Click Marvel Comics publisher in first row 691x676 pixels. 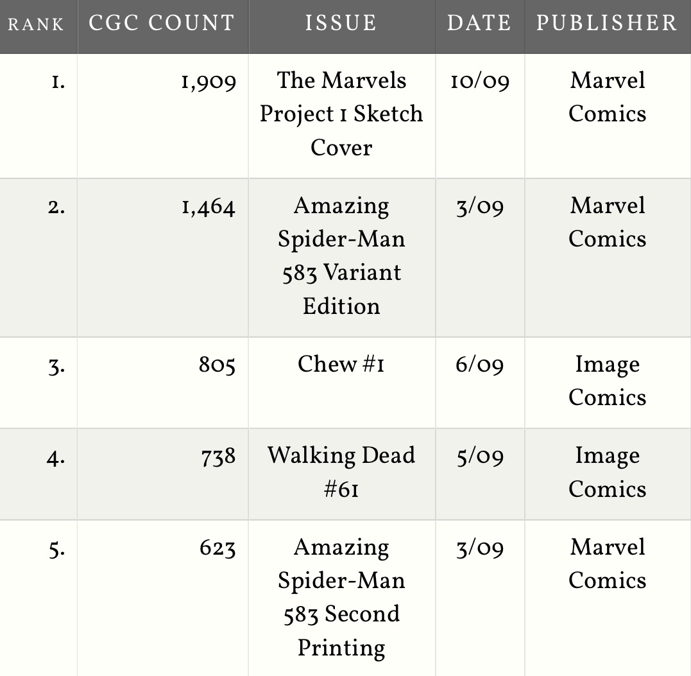(607, 97)
